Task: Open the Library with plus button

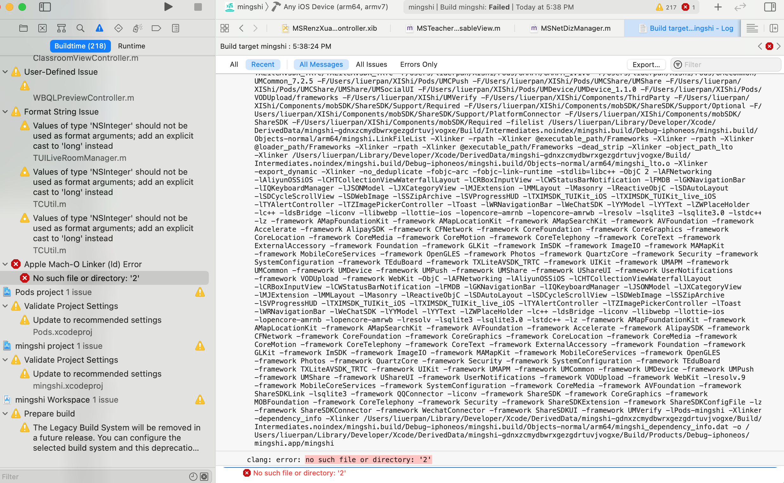Action: [718, 7]
